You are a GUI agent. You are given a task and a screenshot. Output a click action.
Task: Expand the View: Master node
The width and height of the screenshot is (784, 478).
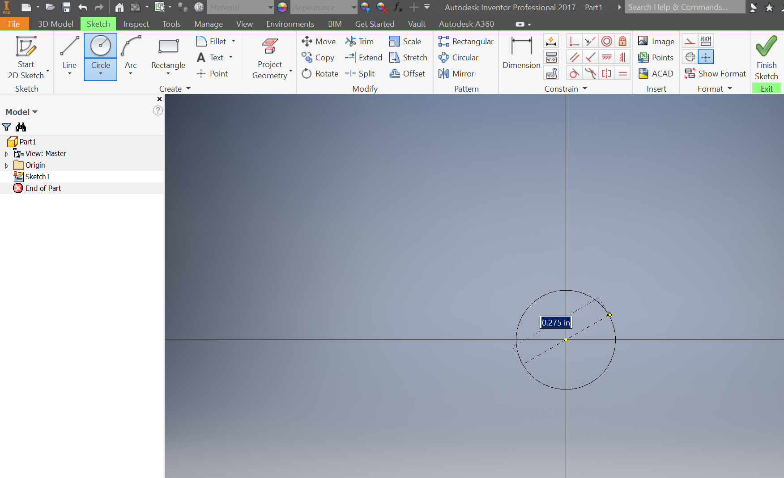[x=7, y=154]
